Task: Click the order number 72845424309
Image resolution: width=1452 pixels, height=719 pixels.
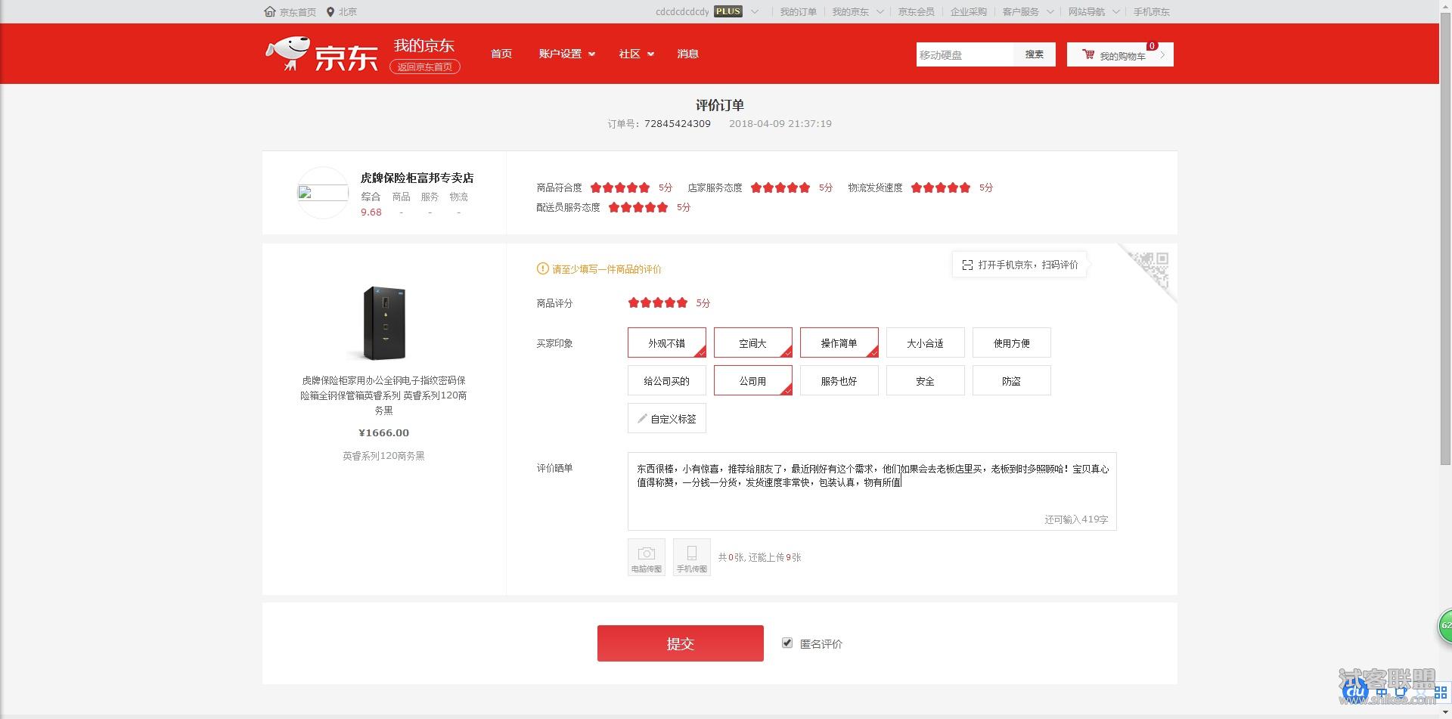Action: [x=678, y=123]
